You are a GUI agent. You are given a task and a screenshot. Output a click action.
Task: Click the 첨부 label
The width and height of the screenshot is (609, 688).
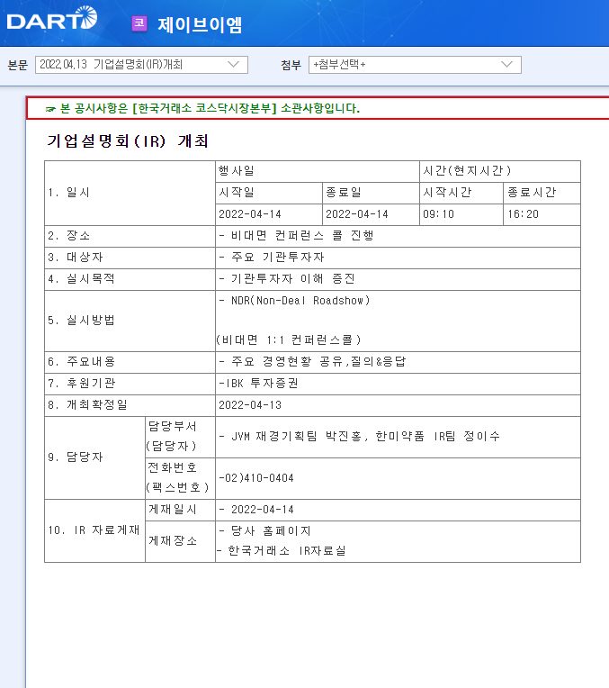(291, 66)
